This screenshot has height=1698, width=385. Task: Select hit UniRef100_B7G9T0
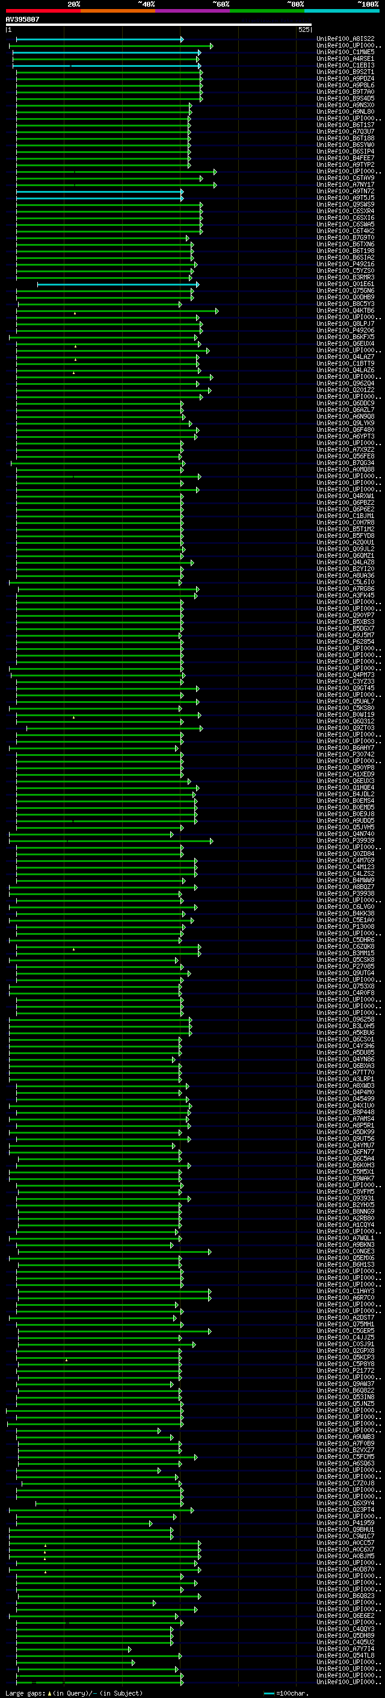[x=345, y=237]
